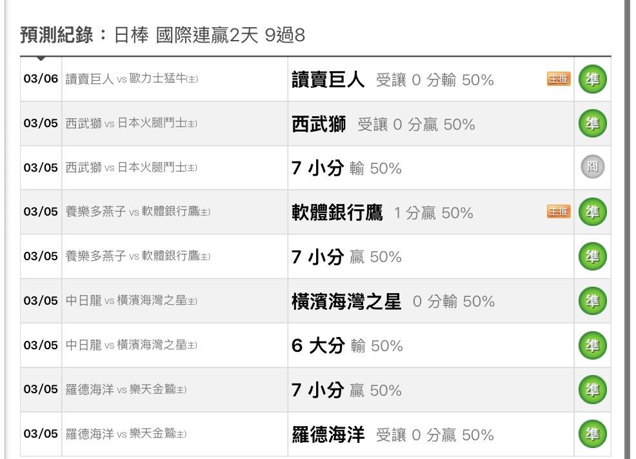Click the green 準 icon beside 橫濱海灣之星 0 分輸
The image size is (636, 459).
tap(593, 301)
